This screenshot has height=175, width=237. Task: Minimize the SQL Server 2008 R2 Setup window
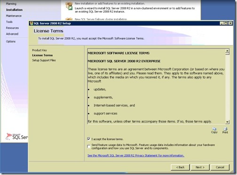click(221, 23)
